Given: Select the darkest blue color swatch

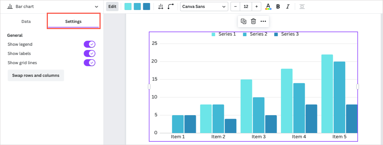Looking at the screenshot, I should pyautogui.click(x=147, y=7).
